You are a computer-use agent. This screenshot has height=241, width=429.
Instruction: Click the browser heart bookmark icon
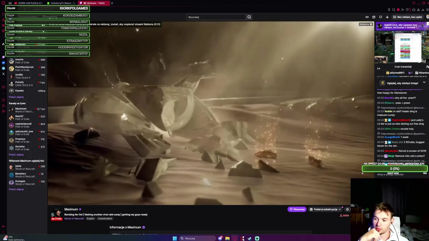tap(407, 10)
